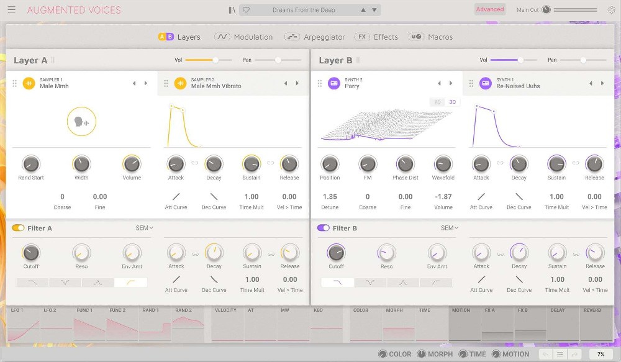
Task: Open the Augmented Voices main menu hamburger
Action: 11,9
